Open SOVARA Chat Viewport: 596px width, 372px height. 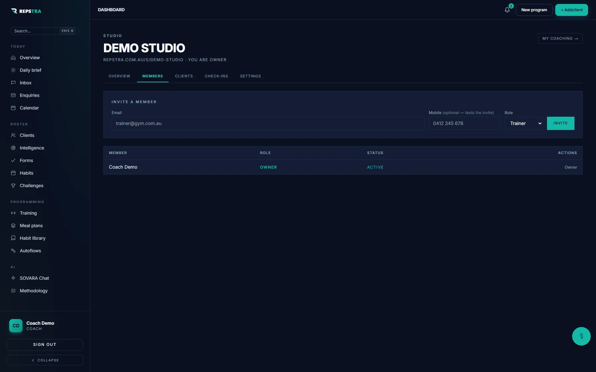pos(34,278)
